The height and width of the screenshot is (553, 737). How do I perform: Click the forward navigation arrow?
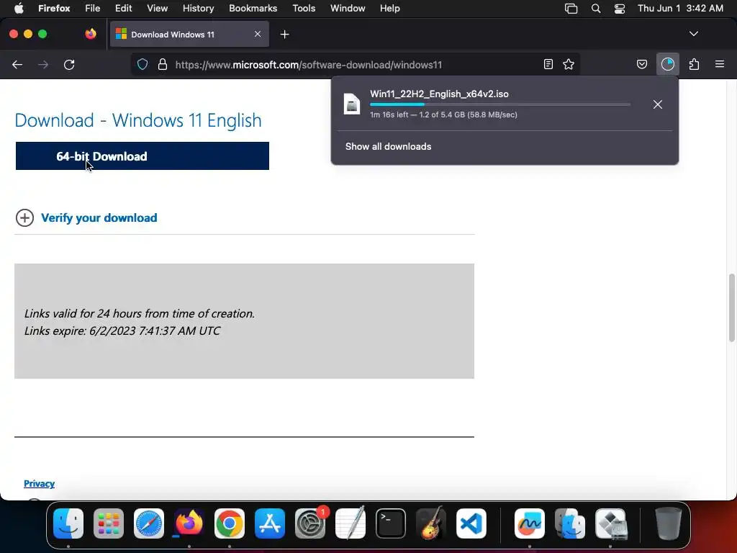tap(43, 64)
